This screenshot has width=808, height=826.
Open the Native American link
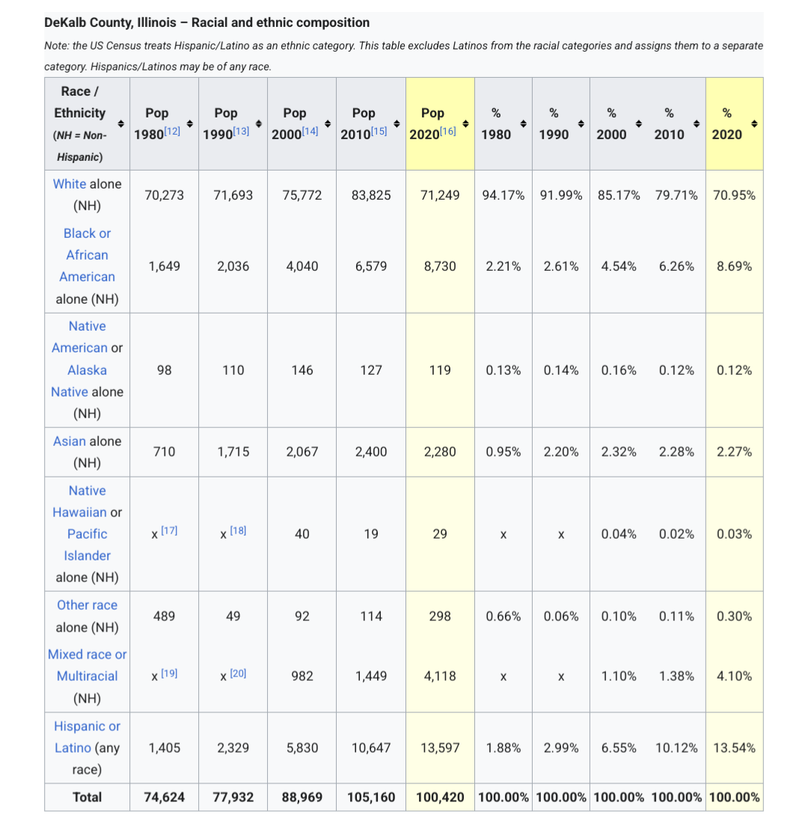tap(80, 337)
